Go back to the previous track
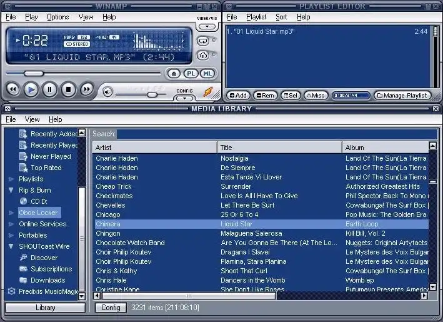443x322 pixels. 12,90
